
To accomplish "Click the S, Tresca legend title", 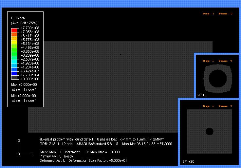I will (x=18, y=18).
